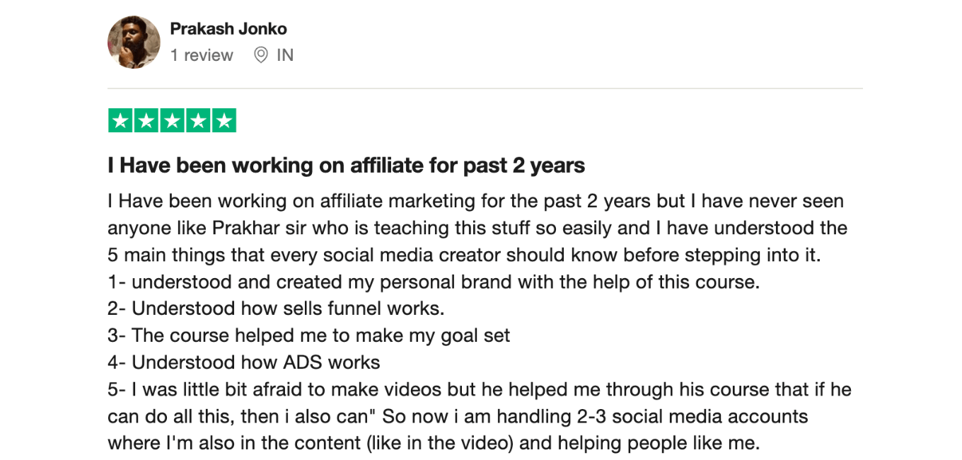Click the line "Understood how ADS works"
Image resolution: width=962 pixels, height=460 pixels.
[244, 362]
